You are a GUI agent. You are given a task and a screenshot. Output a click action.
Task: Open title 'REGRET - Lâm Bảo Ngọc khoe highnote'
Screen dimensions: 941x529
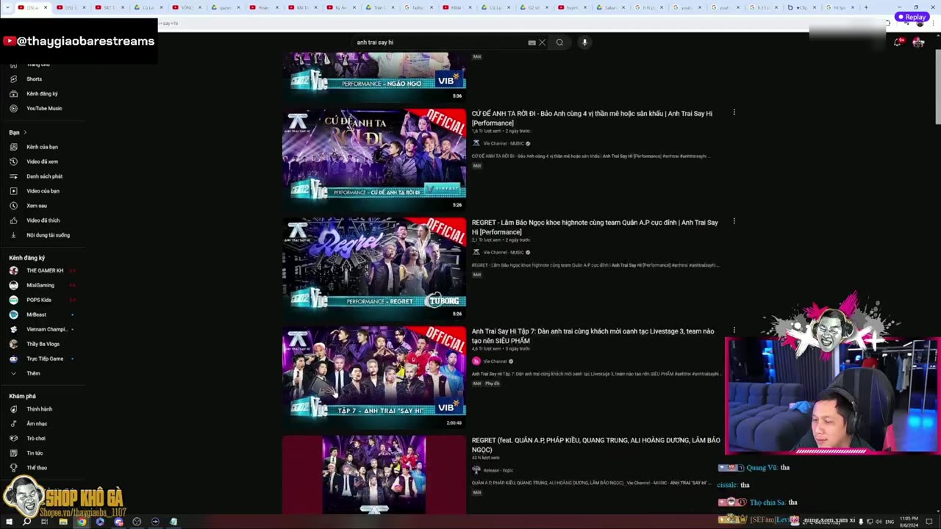(595, 227)
